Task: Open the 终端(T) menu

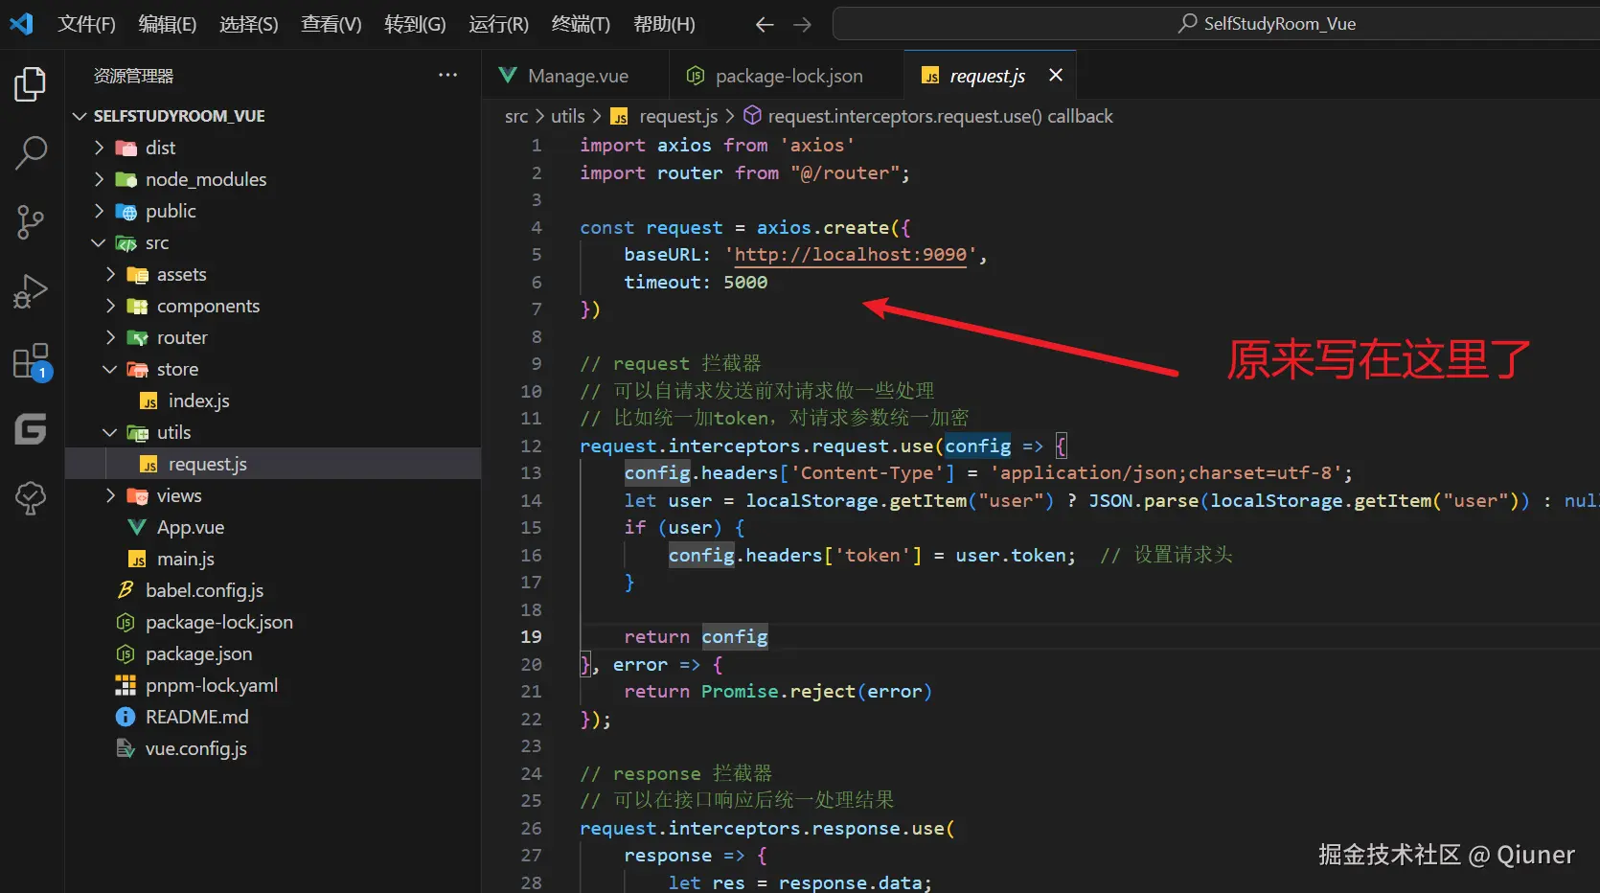Action: [581, 24]
